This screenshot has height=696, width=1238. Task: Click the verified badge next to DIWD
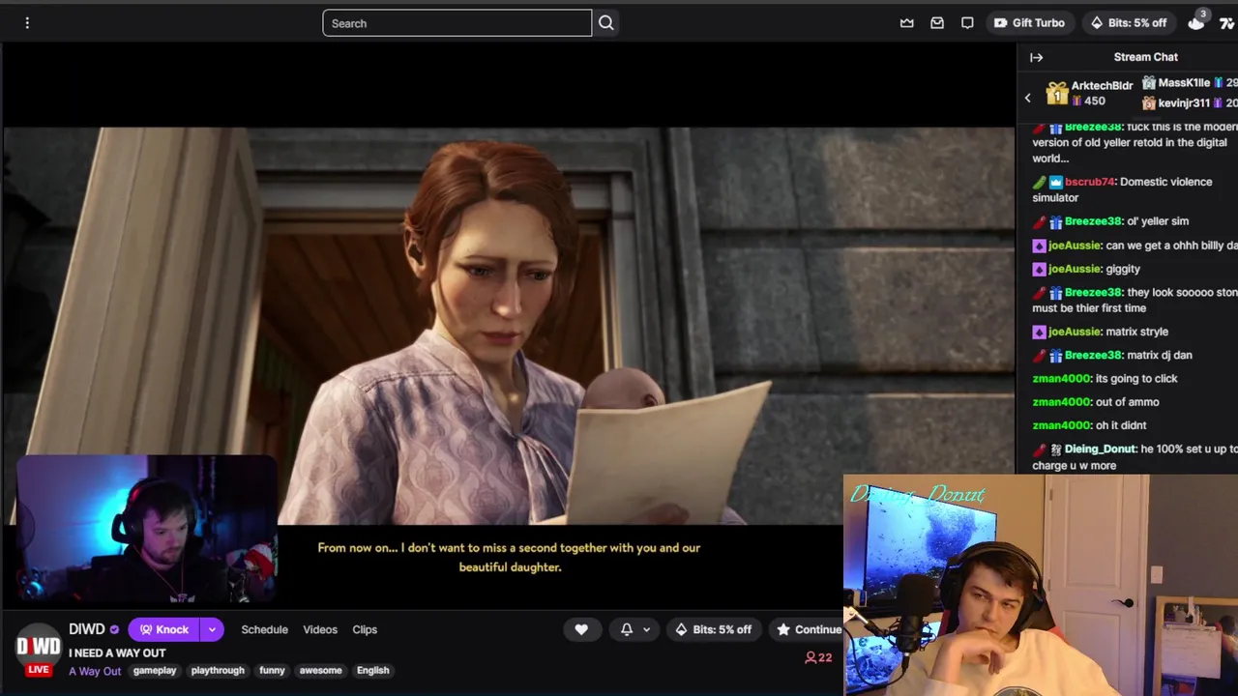pos(114,630)
